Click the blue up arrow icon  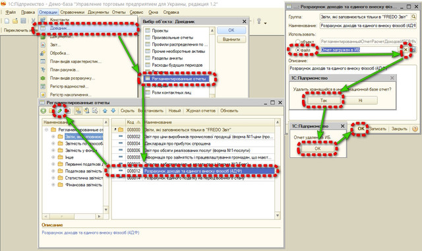[105, 111]
